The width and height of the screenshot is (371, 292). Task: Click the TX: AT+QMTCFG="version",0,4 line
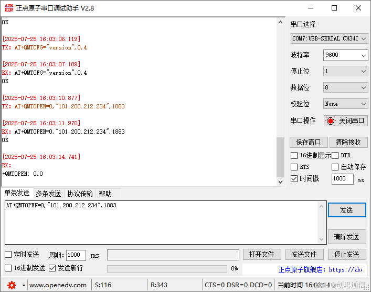45,47
